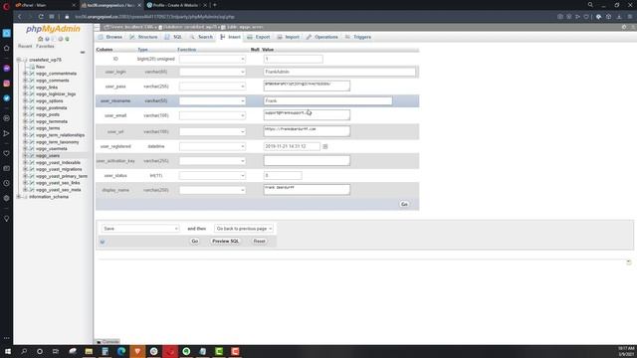Collapse the createfast_wp78 database tree
This screenshot has width=637, height=358.
click(18, 60)
